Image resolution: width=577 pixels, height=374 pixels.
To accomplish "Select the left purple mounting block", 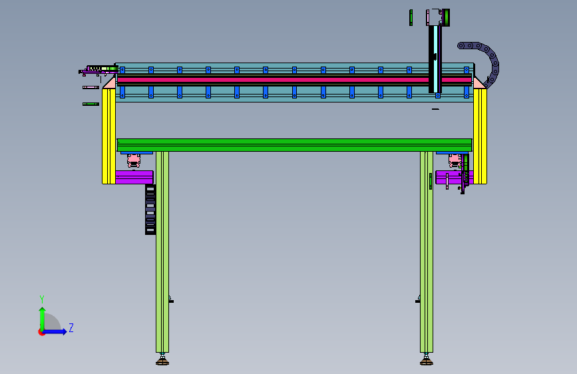I will (134, 177).
